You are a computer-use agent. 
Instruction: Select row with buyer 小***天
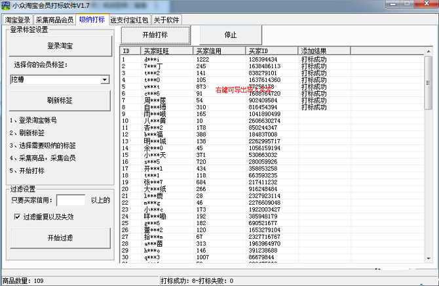272,155
